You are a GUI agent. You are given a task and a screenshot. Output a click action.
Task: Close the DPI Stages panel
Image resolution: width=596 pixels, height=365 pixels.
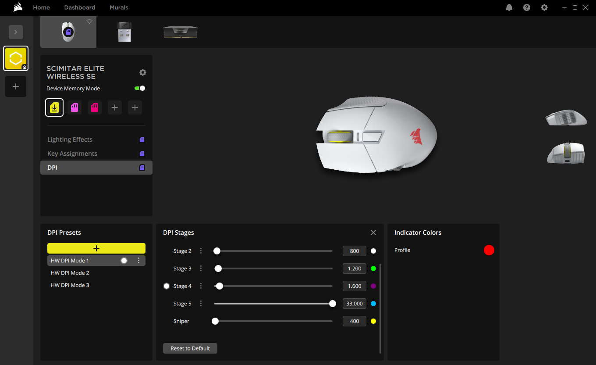click(x=373, y=233)
